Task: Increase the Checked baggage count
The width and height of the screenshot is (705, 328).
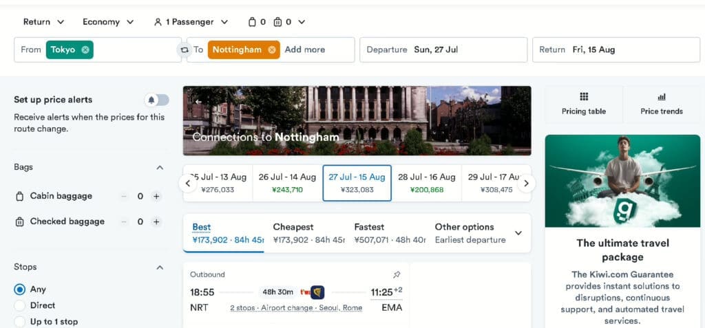Action: (x=156, y=221)
